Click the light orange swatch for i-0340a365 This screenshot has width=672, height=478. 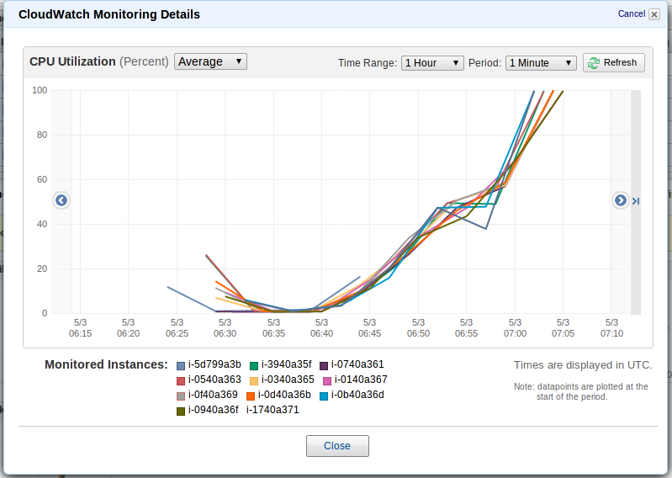point(254,380)
